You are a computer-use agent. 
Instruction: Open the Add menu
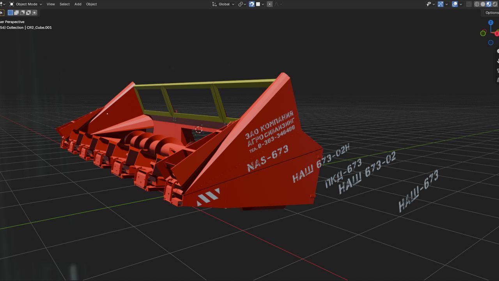78,4
